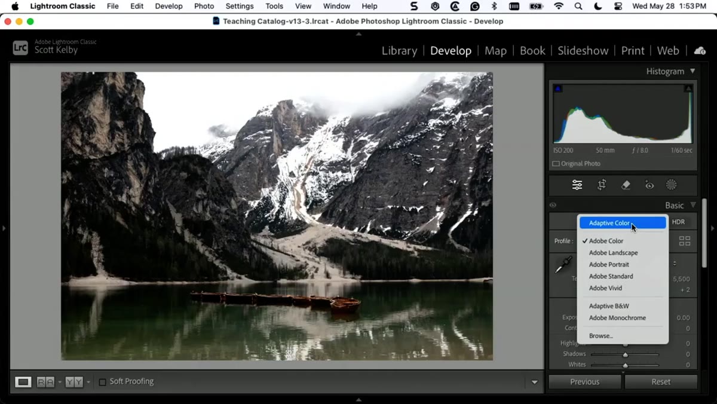The image size is (717, 404).
Task: Switch to the Library module
Action: 399,51
